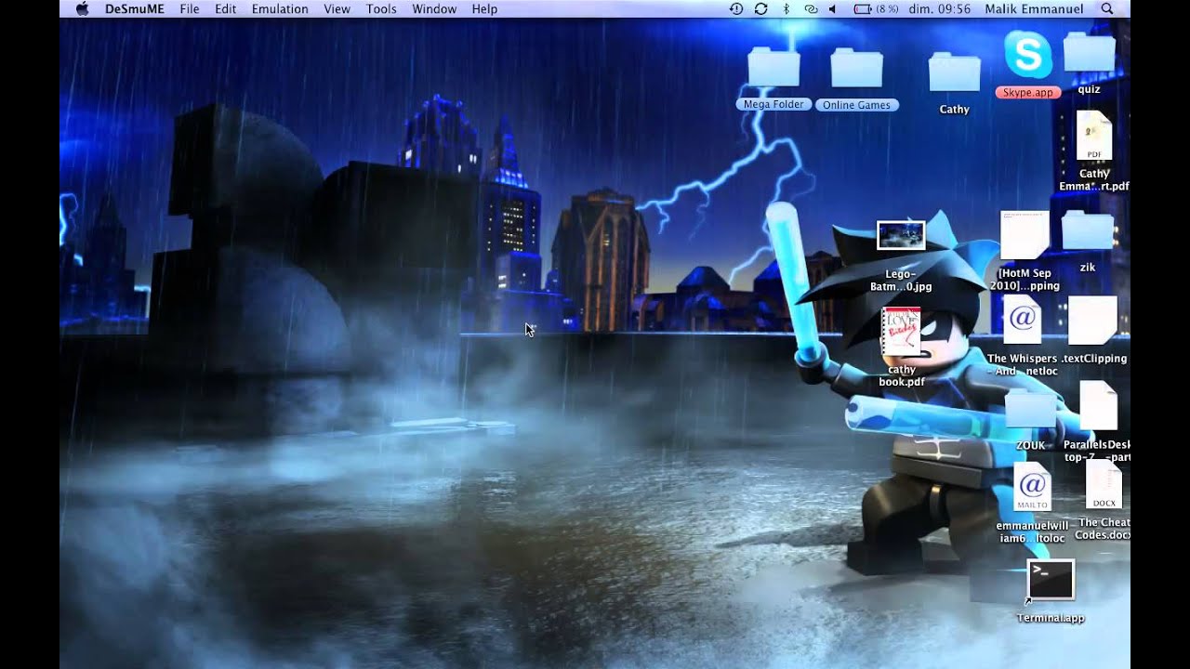This screenshot has height=669, width=1190.
Task: Click the 'ZOUK' label text
Action: coord(1031,445)
